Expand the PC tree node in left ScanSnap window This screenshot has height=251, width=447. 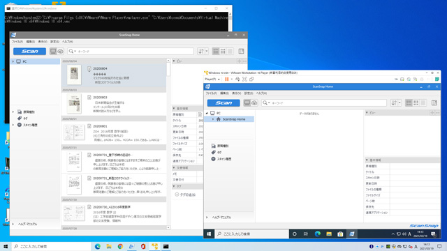point(13,61)
